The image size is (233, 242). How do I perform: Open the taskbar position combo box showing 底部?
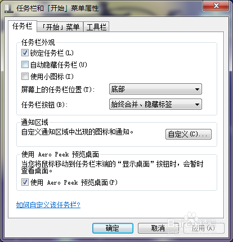[155, 89]
